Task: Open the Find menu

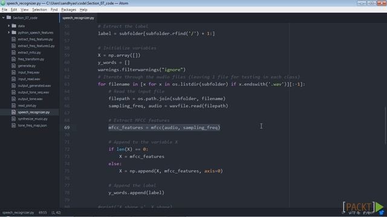Action: point(54,10)
